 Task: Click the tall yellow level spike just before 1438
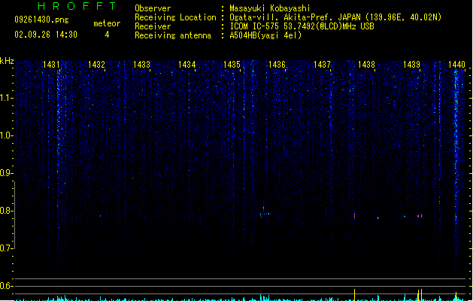pyautogui.click(x=354, y=295)
